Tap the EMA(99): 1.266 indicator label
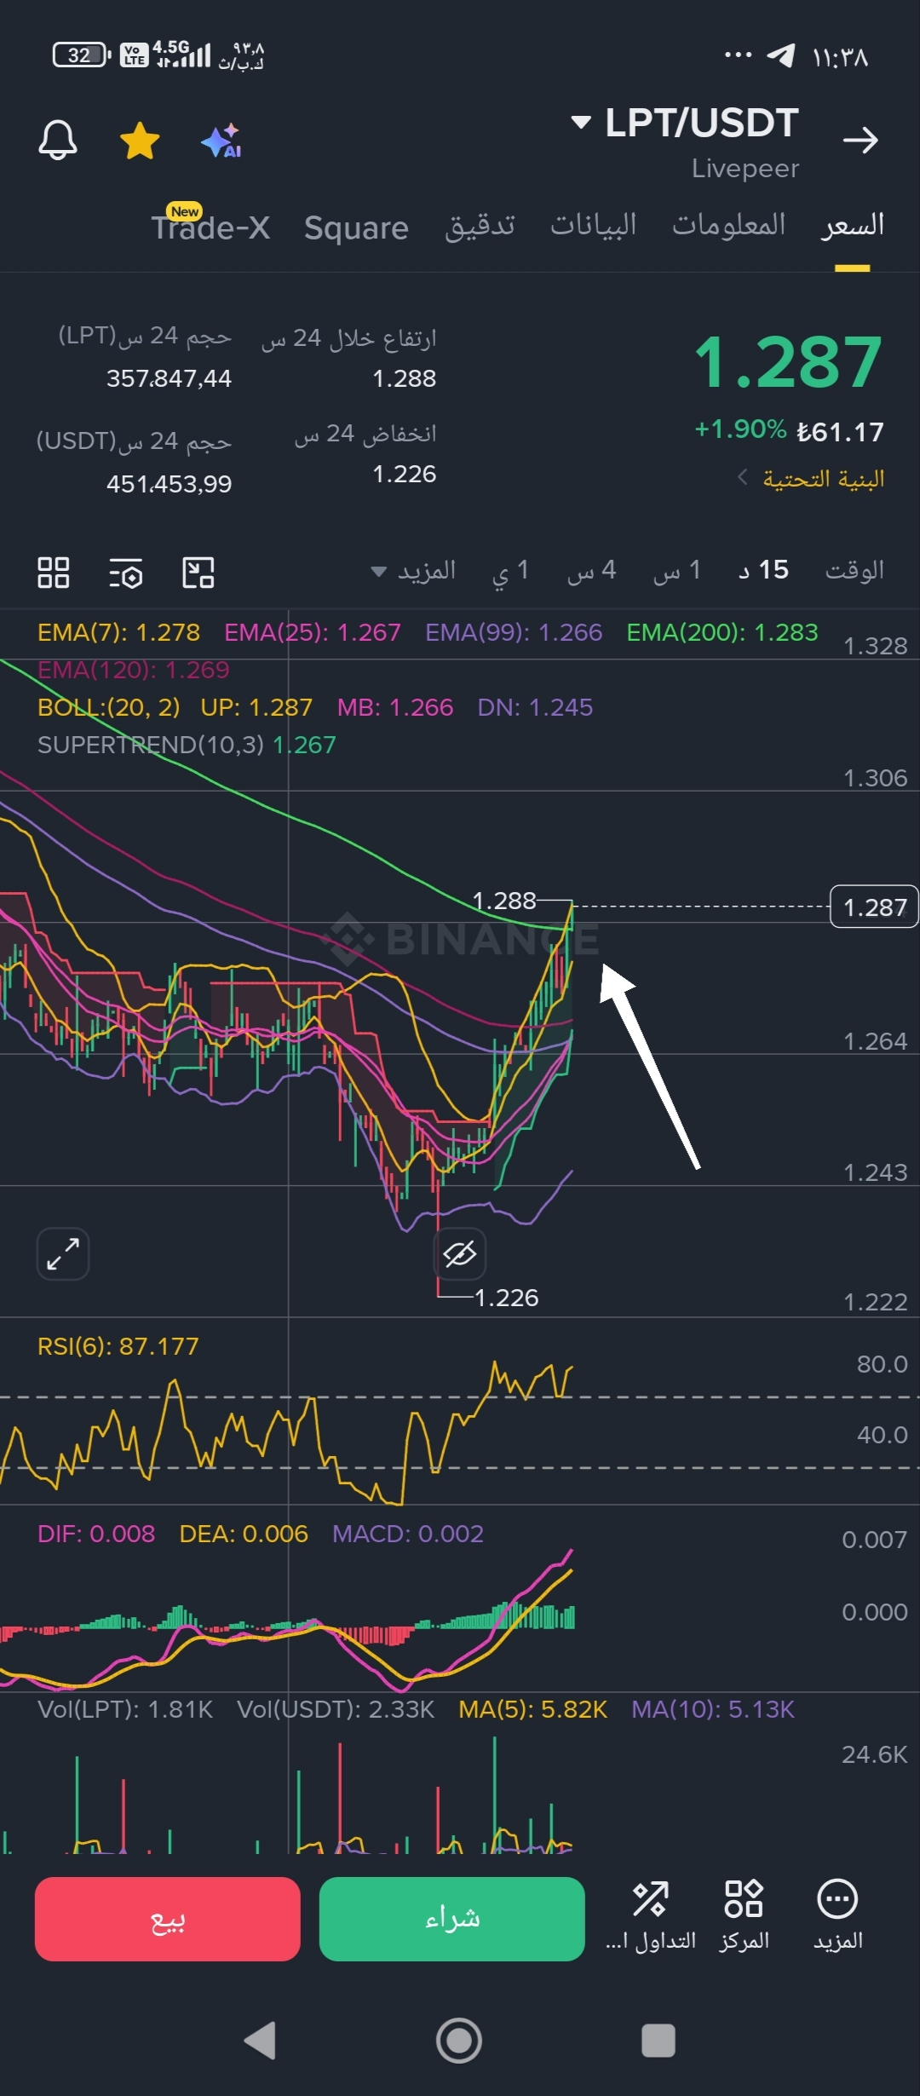Image resolution: width=920 pixels, height=2096 pixels. tap(514, 632)
